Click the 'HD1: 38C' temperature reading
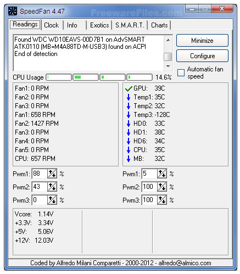The height and width of the screenshot is (274, 240). click(x=149, y=132)
